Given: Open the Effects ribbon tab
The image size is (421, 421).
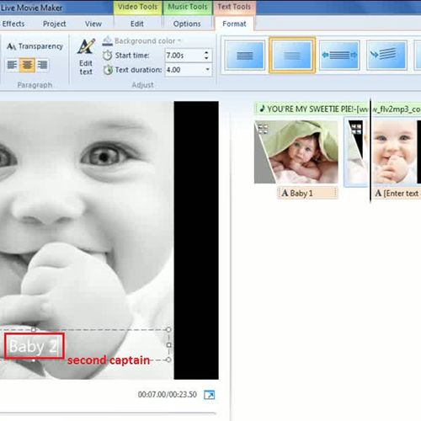Looking at the screenshot, I should pos(13,24).
